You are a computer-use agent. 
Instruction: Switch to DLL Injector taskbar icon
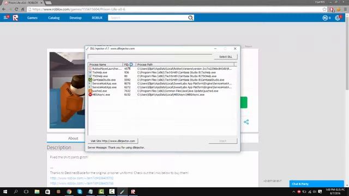click(x=122, y=192)
